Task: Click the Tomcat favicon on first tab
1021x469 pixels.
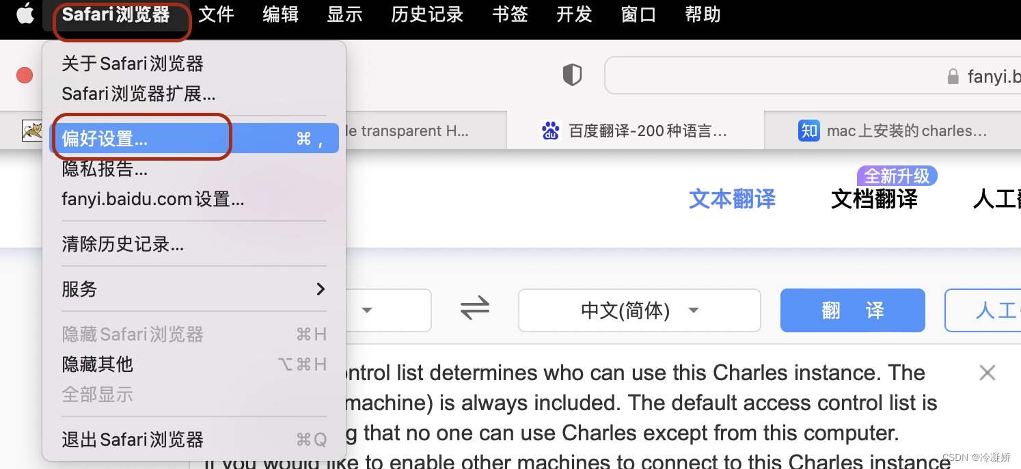Action: click(x=32, y=131)
